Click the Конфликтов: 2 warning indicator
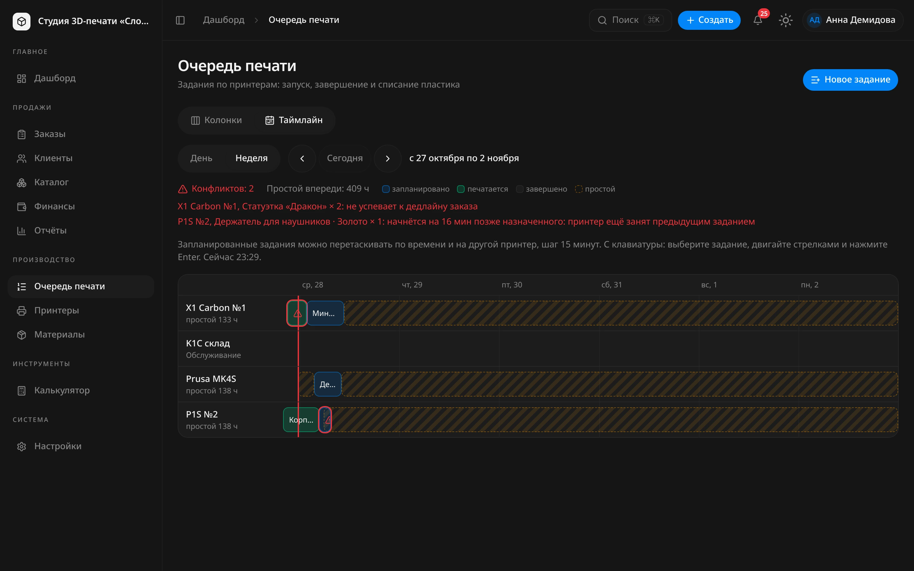The width and height of the screenshot is (914, 571). (216, 189)
